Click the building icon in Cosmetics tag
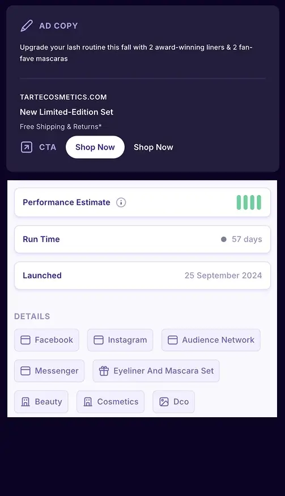The height and width of the screenshot is (496, 285). pos(88,402)
